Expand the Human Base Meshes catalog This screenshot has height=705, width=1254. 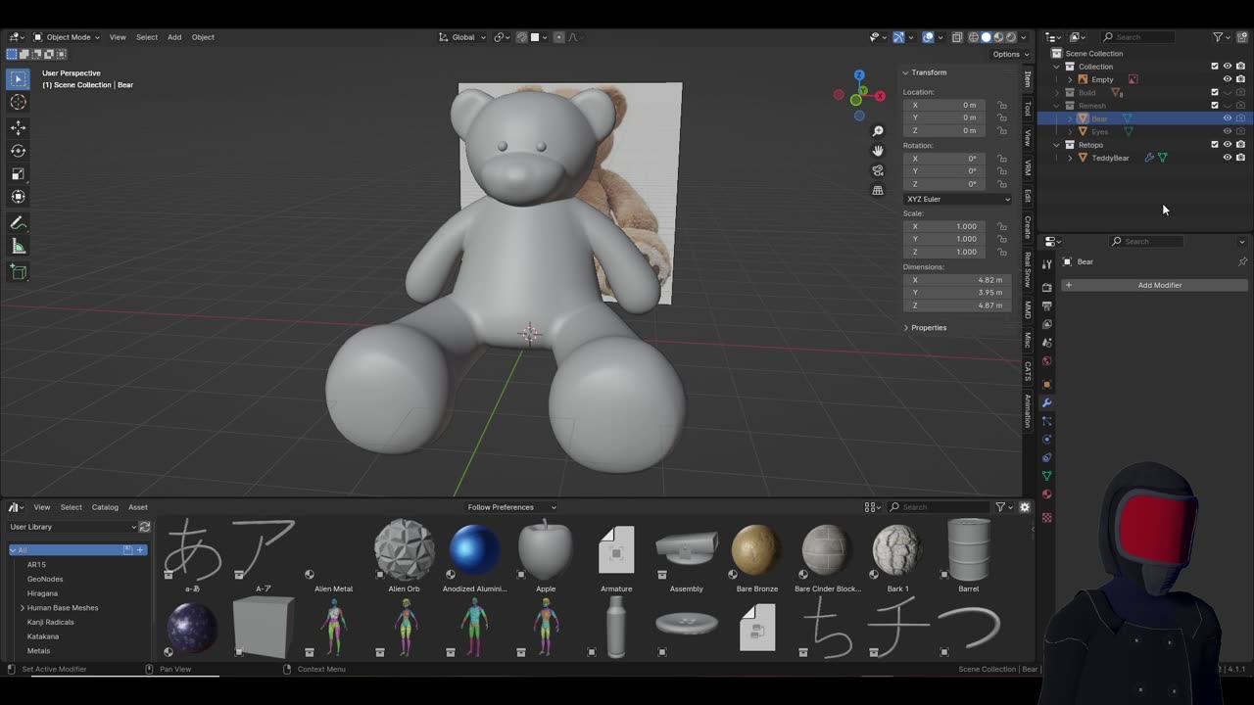pyautogui.click(x=22, y=608)
